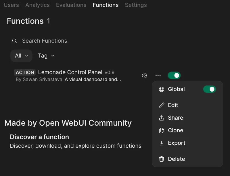Open the Settings tab
230x176 pixels.
pyautogui.click(x=136, y=5)
